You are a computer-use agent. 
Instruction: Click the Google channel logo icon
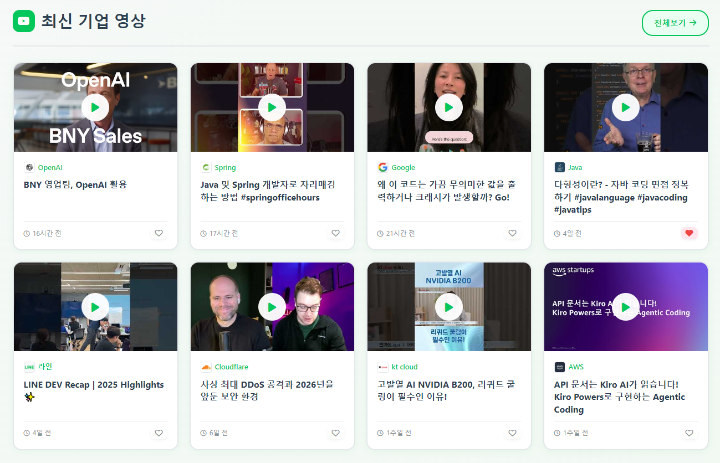383,167
